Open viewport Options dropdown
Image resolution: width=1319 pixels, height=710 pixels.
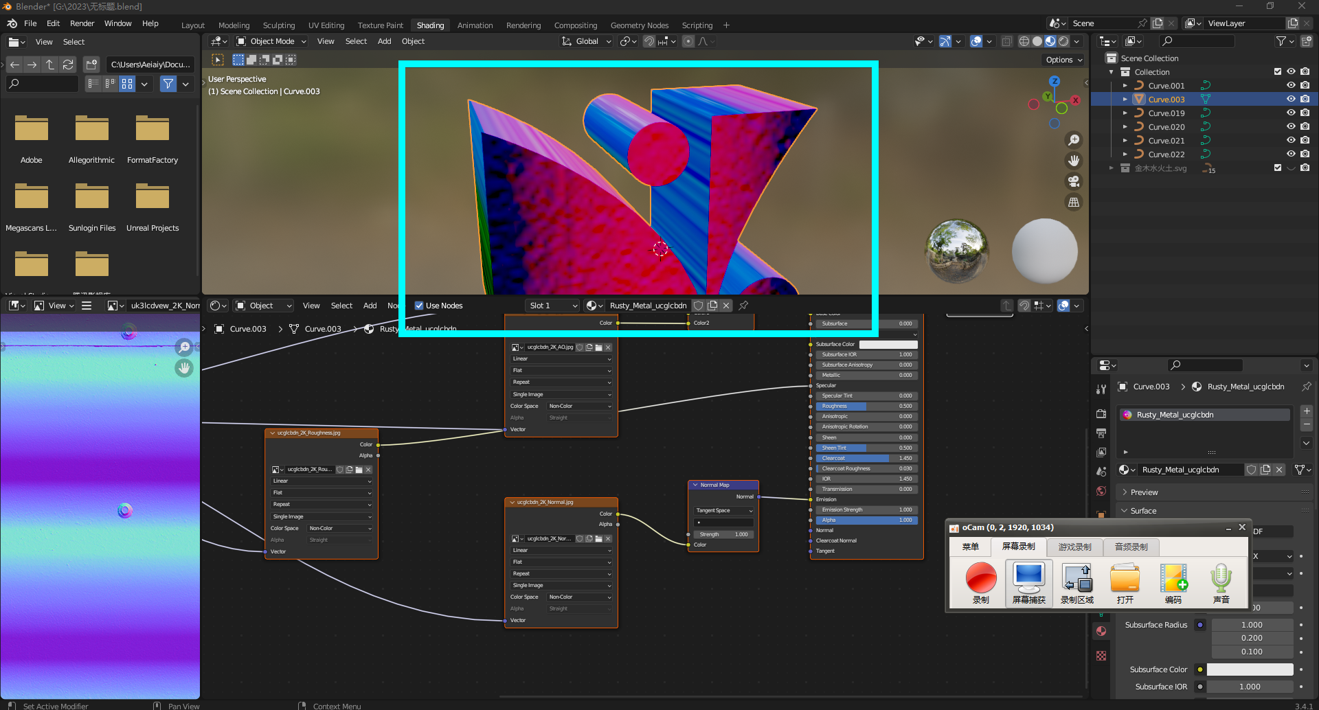tap(1063, 60)
